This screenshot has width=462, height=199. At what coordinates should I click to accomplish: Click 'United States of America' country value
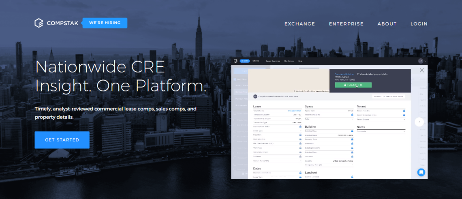(343, 161)
